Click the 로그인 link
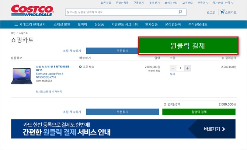The width and height of the screenshot is (247, 150). pos(211,12)
